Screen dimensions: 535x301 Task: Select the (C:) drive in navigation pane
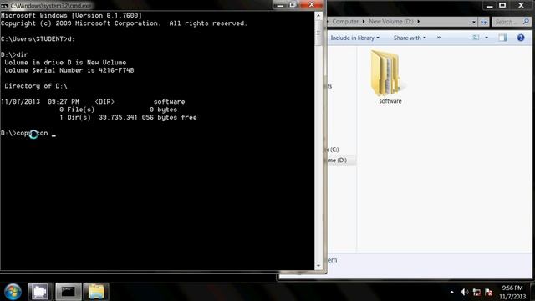pyautogui.click(x=333, y=150)
